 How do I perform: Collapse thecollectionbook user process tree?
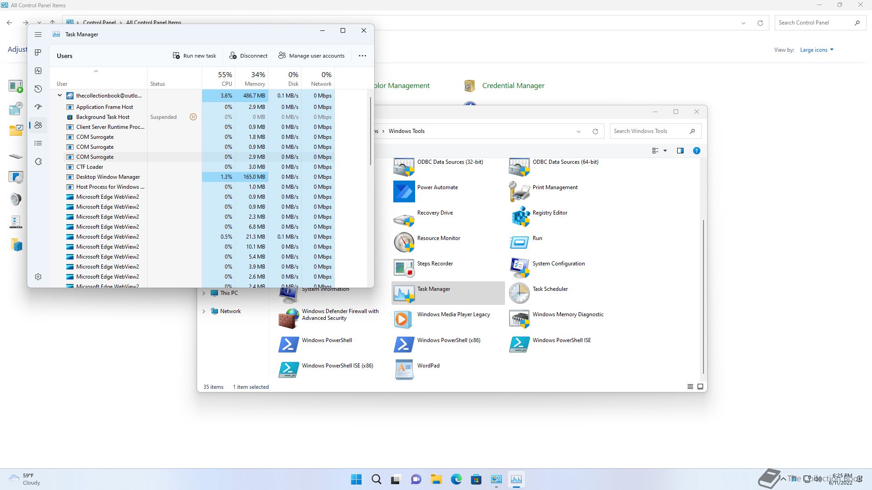coord(59,96)
